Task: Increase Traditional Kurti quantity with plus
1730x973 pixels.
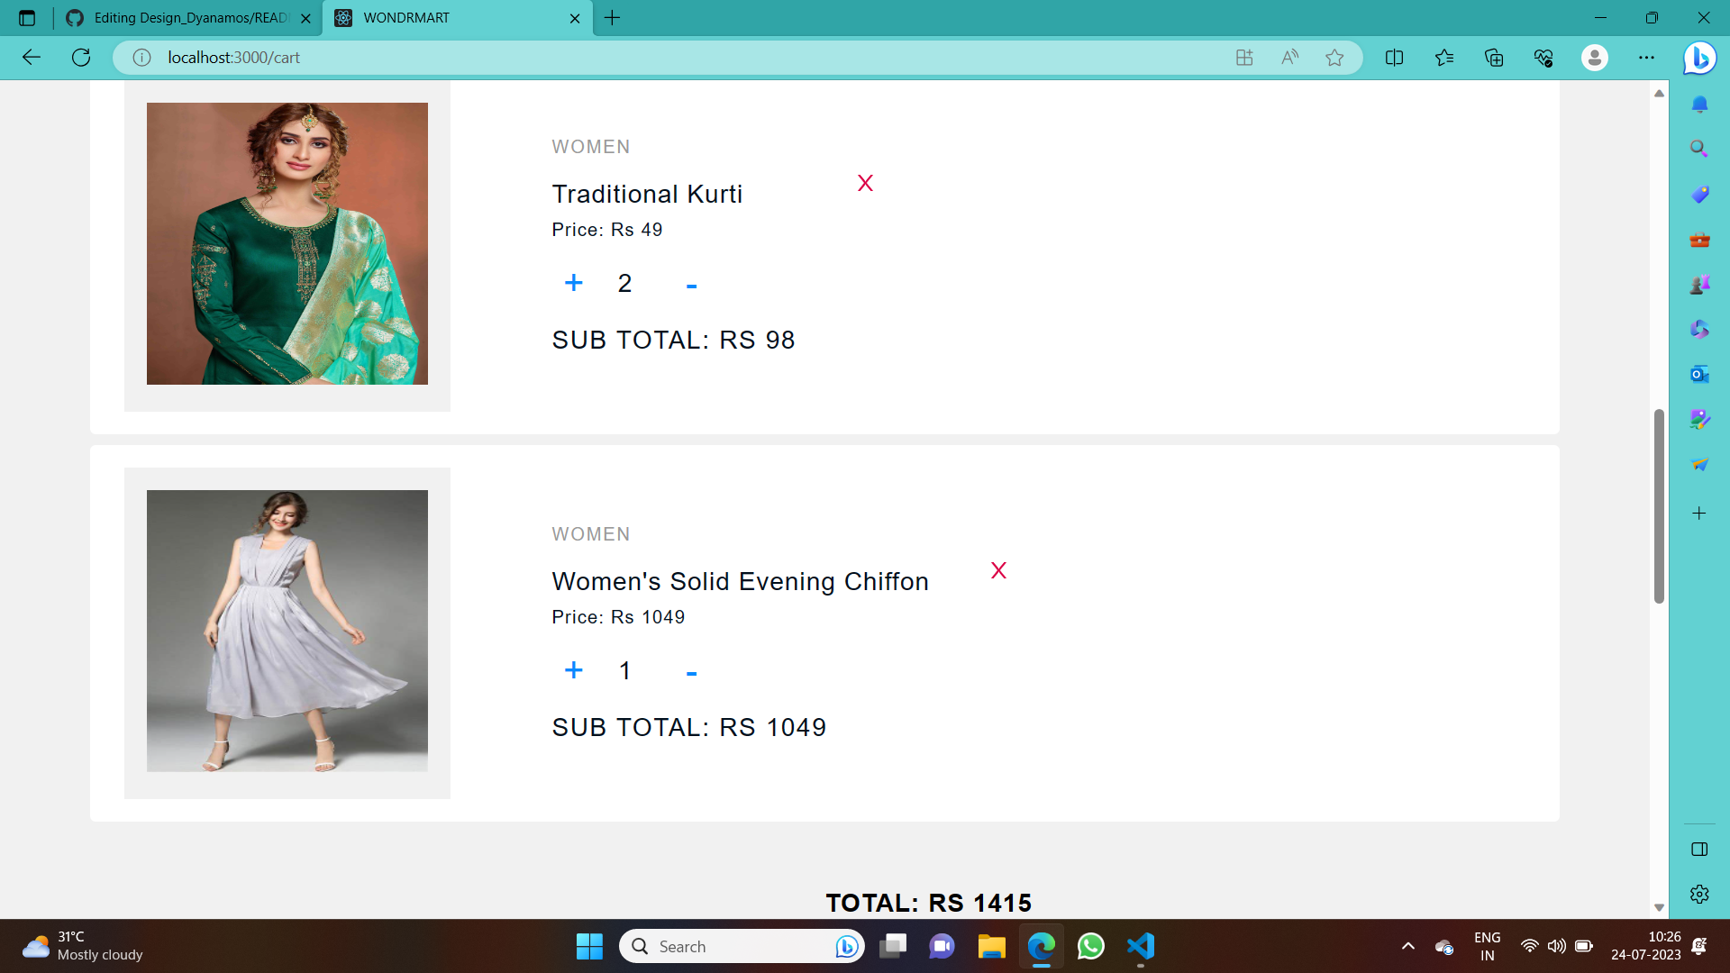Action: 573,284
